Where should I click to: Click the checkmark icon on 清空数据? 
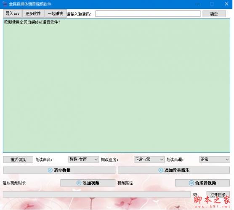(50, 170)
